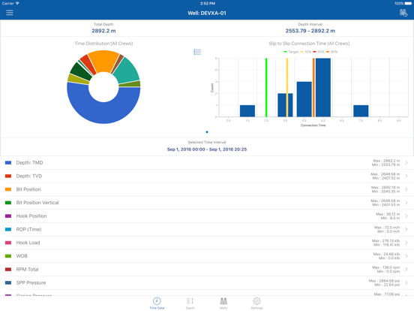This screenshot has width=414, height=311.
Task: Select the dark red RPM Total swatch
Action: click(8, 270)
